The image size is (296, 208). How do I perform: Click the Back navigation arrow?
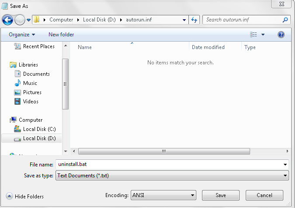[7, 20]
